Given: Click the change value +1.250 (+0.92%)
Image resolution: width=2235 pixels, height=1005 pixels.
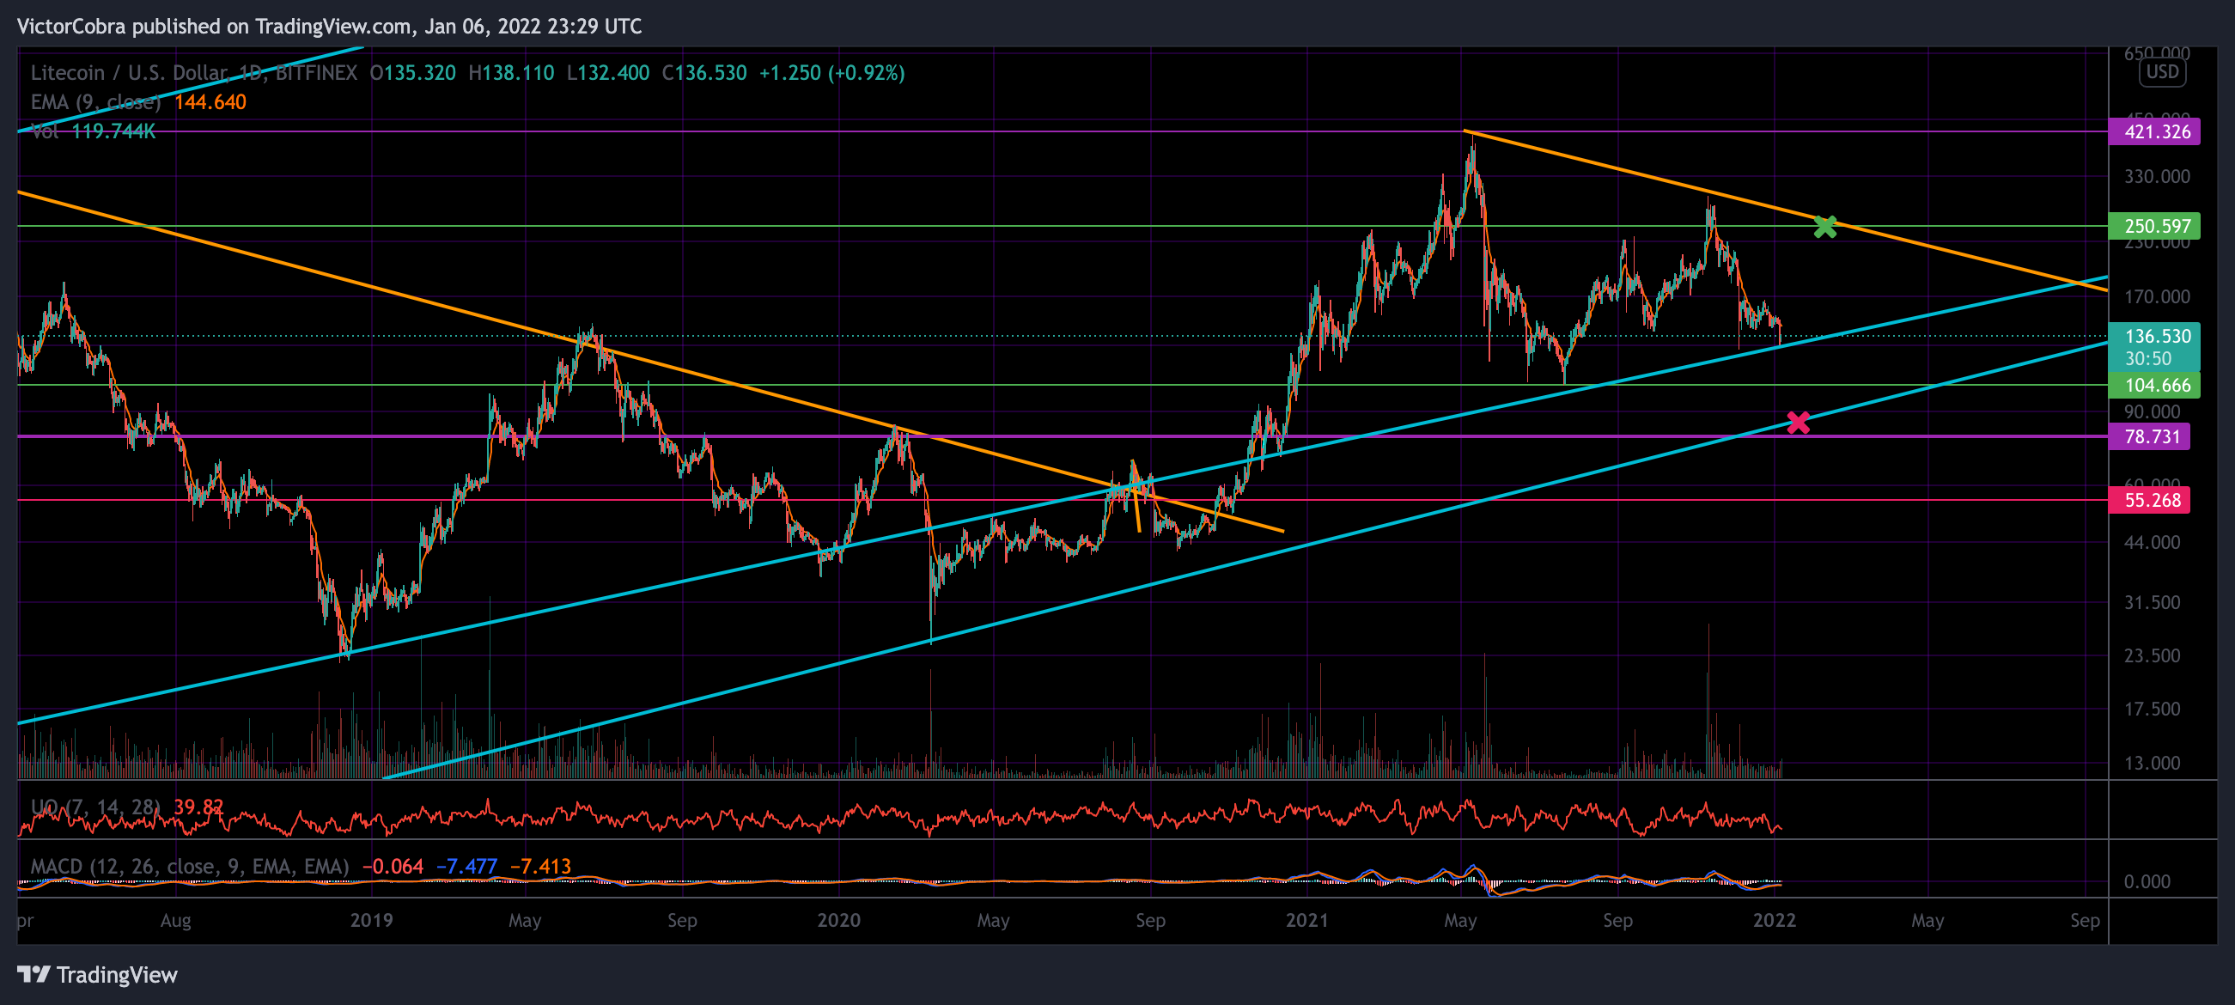Looking at the screenshot, I should pos(831,73).
